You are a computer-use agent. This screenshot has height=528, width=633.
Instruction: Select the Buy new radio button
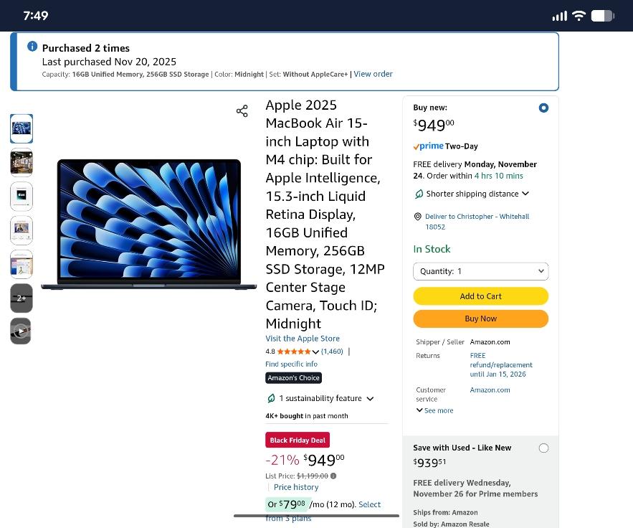click(543, 108)
